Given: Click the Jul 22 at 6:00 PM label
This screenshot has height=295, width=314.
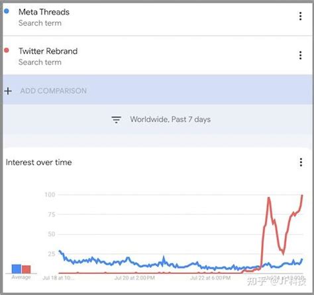Looking at the screenshot, I should pos(211,278).
